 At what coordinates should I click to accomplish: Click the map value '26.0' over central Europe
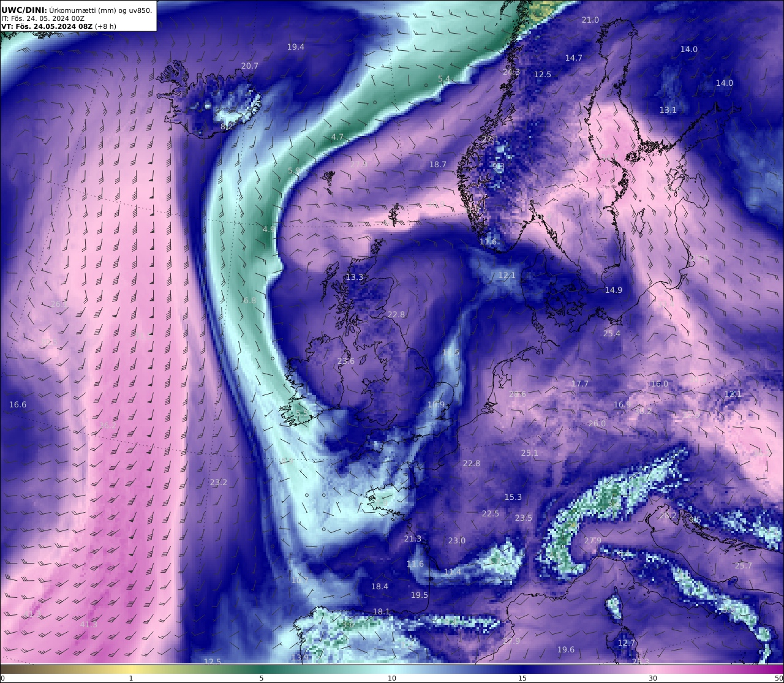click(597, 424)
